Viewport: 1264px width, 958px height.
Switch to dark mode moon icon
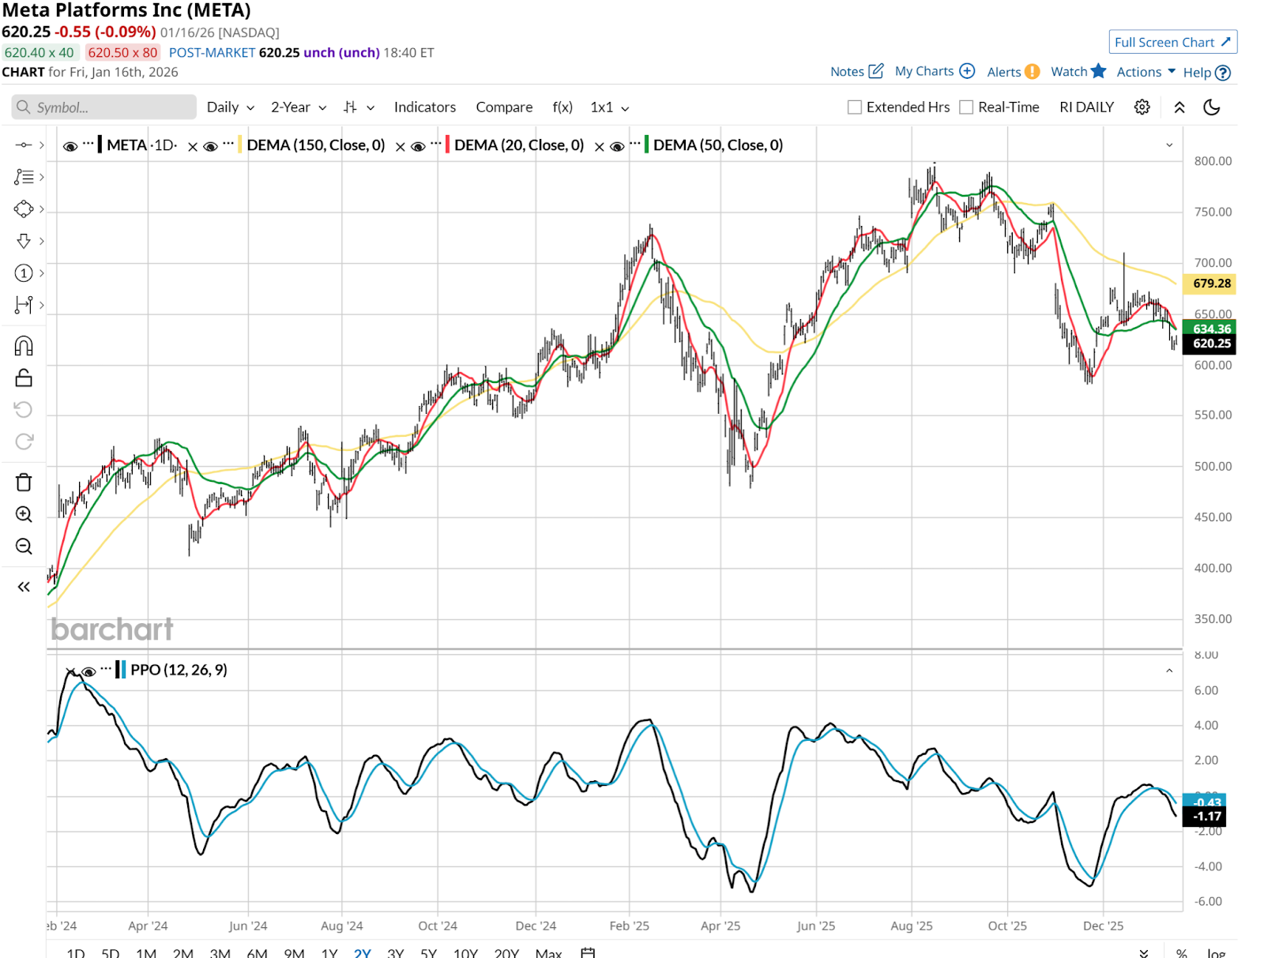[1211, 107]
